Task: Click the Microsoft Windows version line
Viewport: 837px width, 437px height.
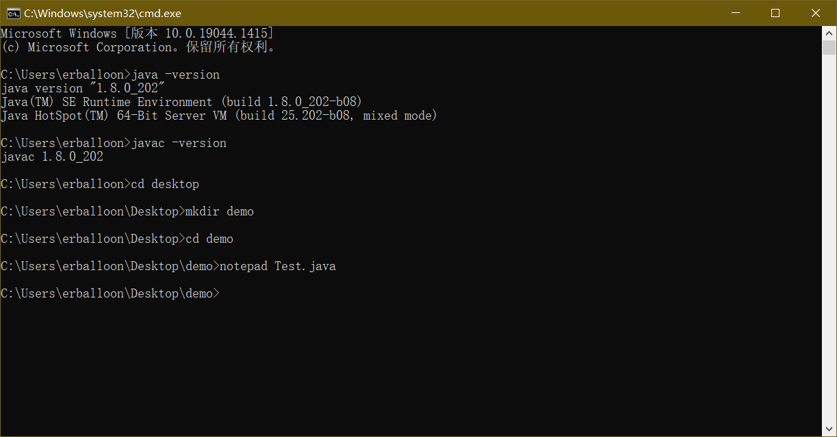Action: (137, 34)
